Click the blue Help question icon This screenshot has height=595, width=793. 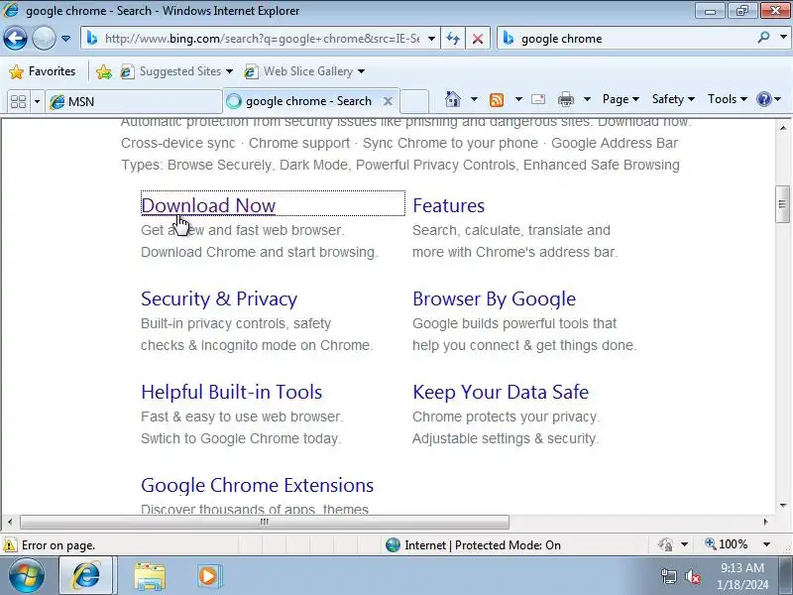[x=763, y=99]
